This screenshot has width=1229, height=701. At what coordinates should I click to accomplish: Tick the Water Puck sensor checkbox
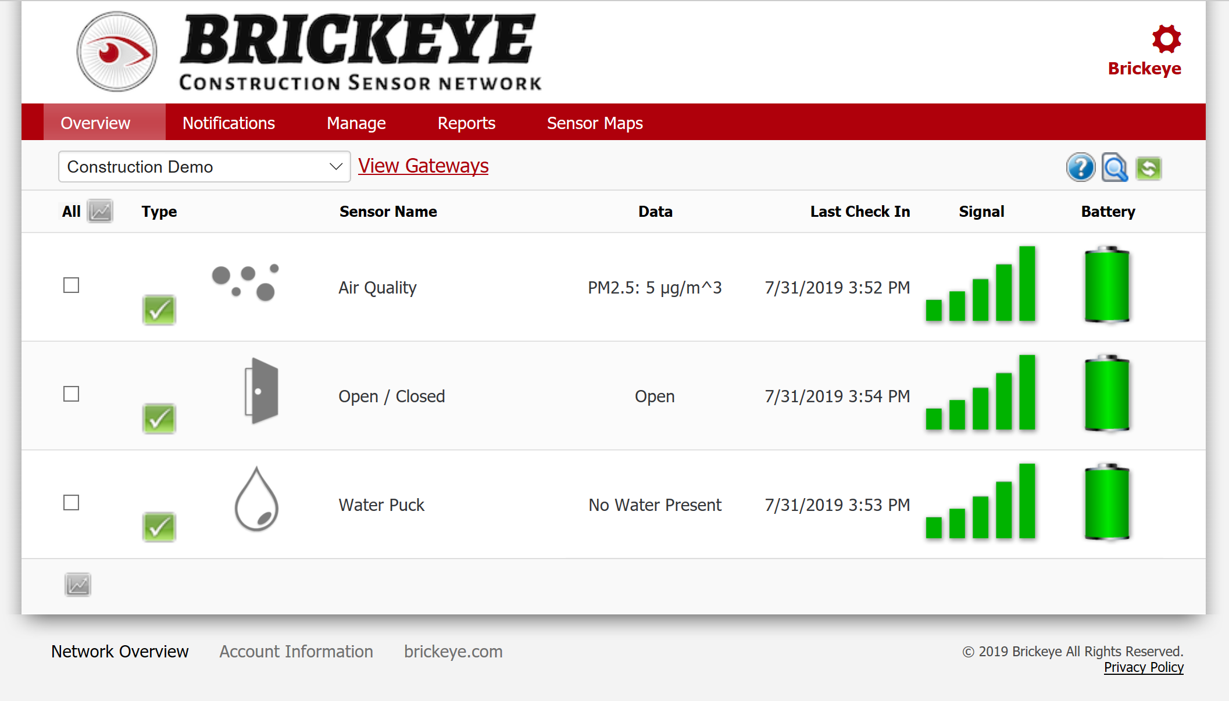pos(71,503)
